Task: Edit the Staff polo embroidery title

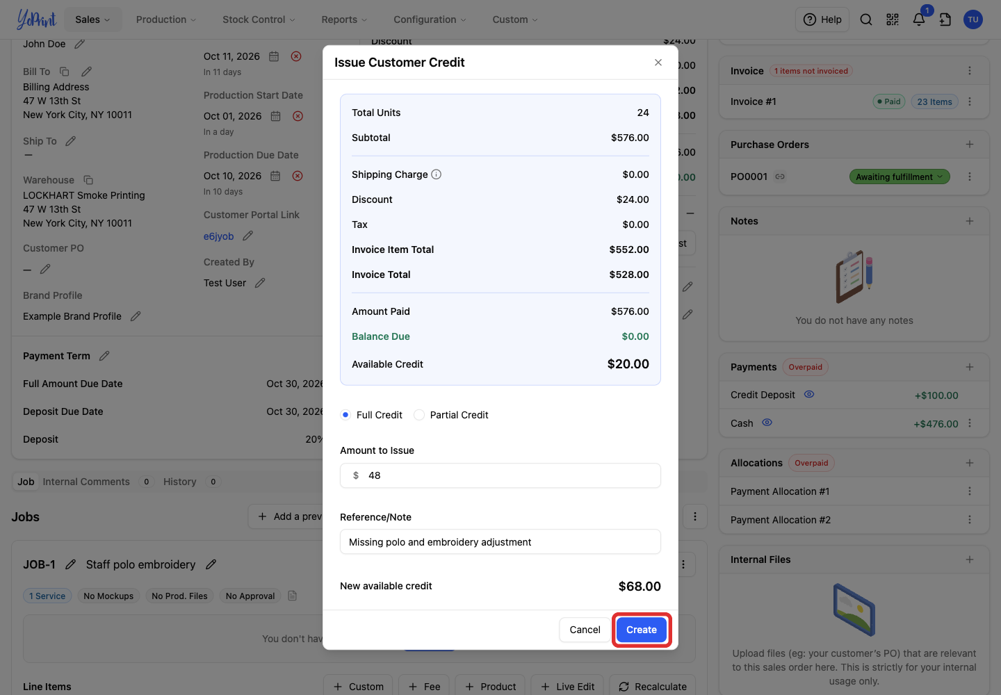Action: click(211, 564)
